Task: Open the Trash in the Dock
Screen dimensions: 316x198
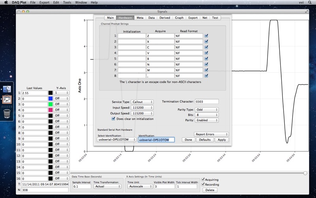Action: pyautogui.click(x=7, y=114)
